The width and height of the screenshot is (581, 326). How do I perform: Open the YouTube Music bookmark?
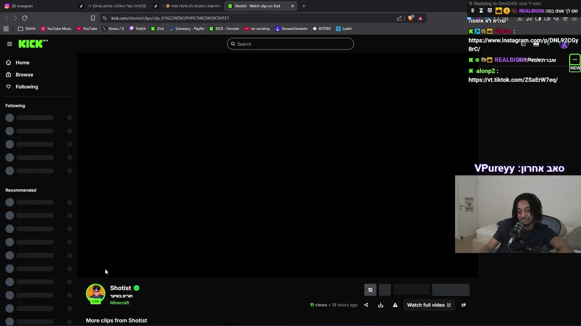point(56,29)
